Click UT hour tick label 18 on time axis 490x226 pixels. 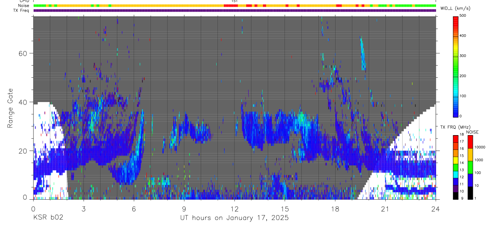pyautogui.click(x=335, y=208)
